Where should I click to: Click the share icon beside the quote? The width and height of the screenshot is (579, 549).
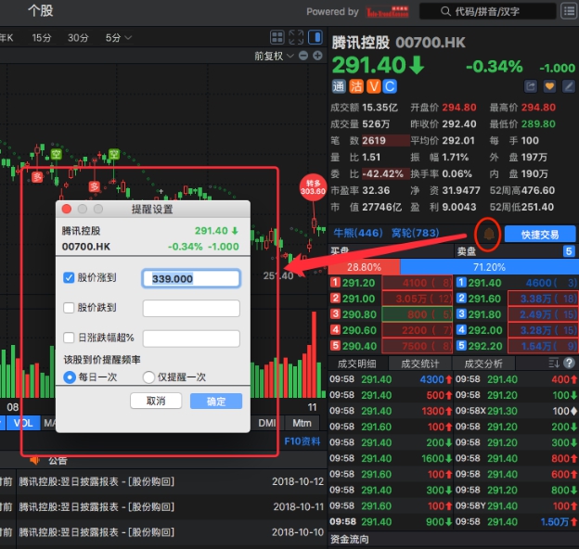click(530, 86)
